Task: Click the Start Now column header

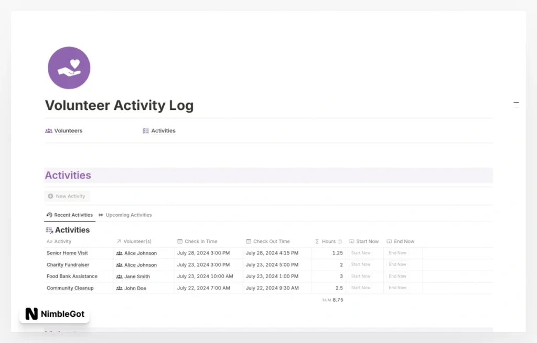Action: pyautogui.click(x=364, y=241)
